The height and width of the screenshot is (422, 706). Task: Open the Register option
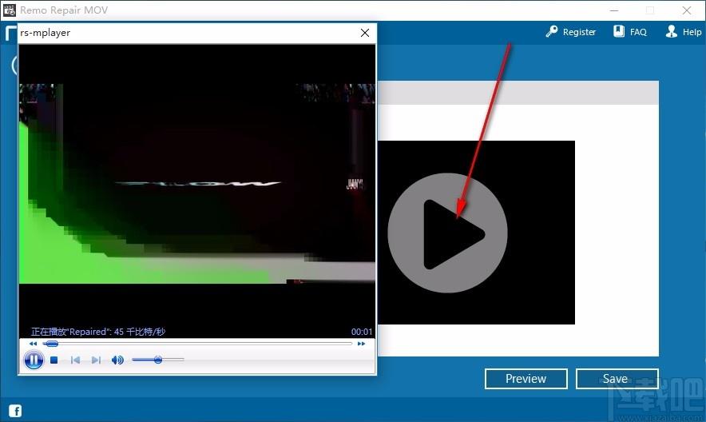tap(571, 31)
